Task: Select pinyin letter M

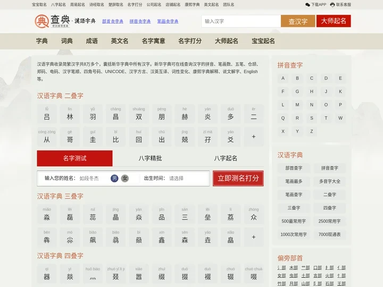Action: point(297,105)
